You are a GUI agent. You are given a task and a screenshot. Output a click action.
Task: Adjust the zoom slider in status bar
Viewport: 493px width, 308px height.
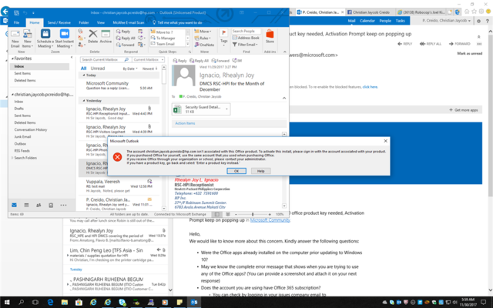[x=253, y=214]
